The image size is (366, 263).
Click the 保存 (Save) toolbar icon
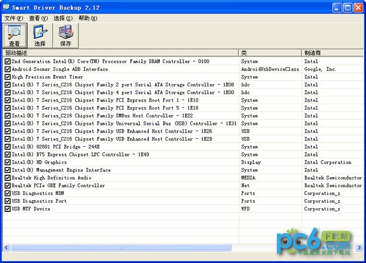(66, 35)
